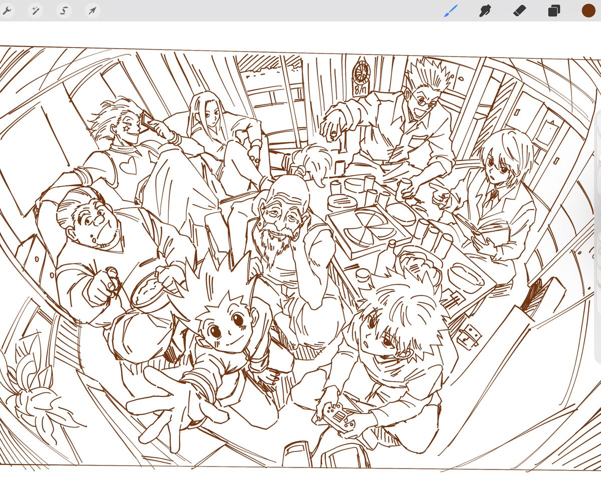Select the blue Brush tool
The width and height of the screenshot is (601, 504).
[450, 11]
